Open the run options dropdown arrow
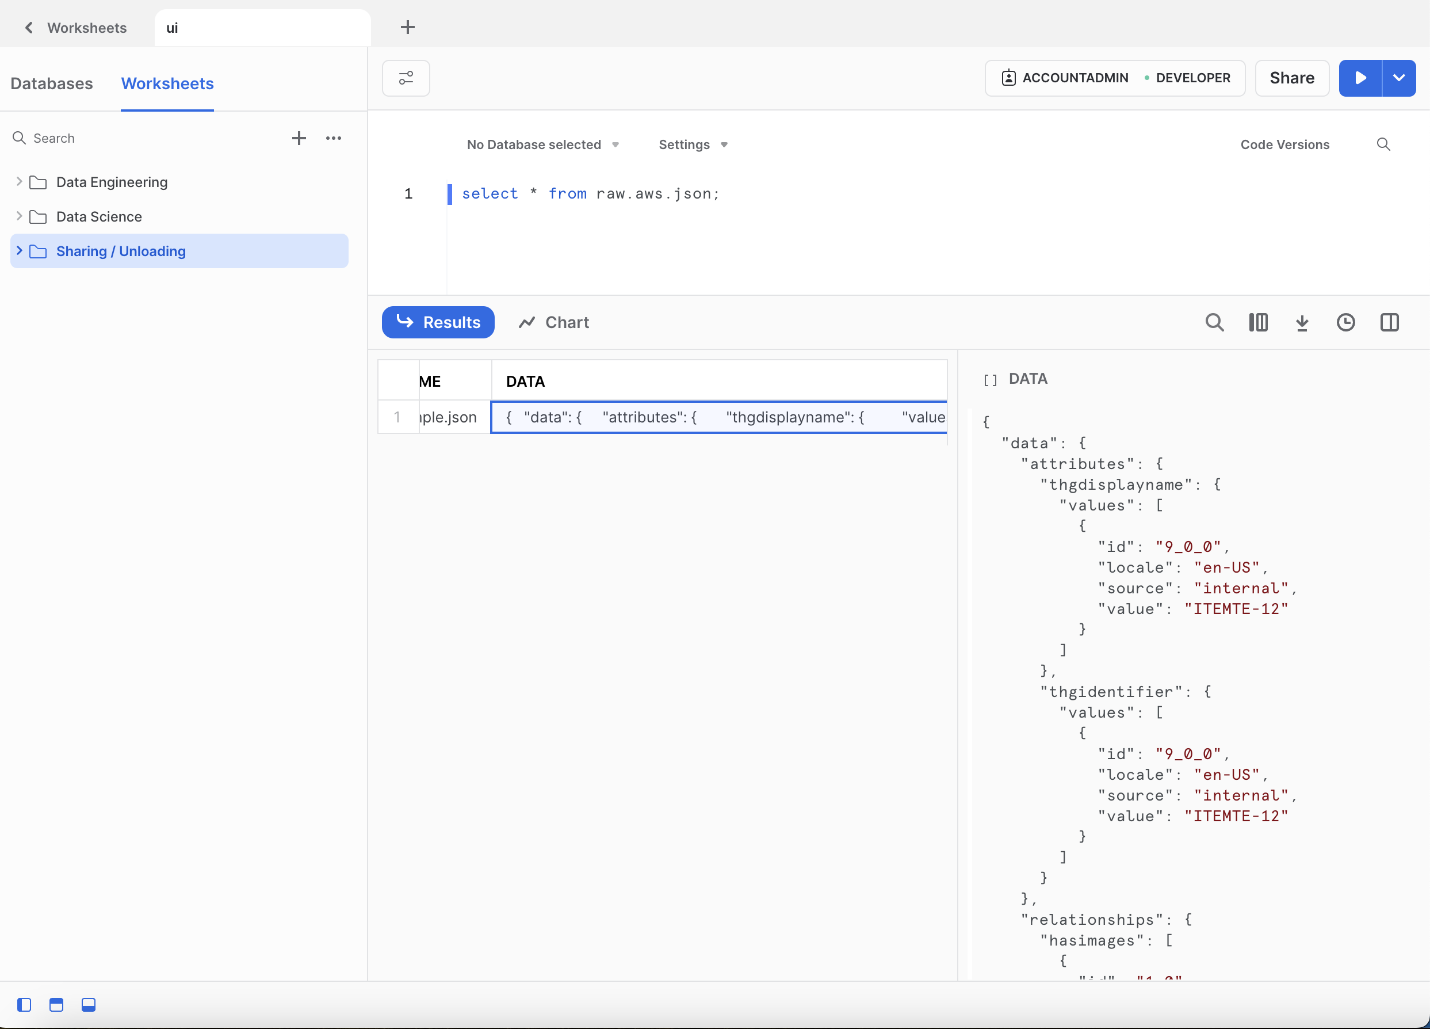The width and height of the screenshot is (1430, 1029). pyautogui.click(x=1398, y=78)
